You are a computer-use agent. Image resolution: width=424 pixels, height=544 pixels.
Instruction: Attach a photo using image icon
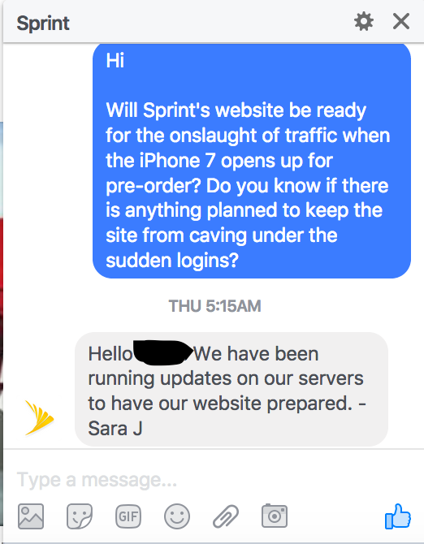(31, 516)
